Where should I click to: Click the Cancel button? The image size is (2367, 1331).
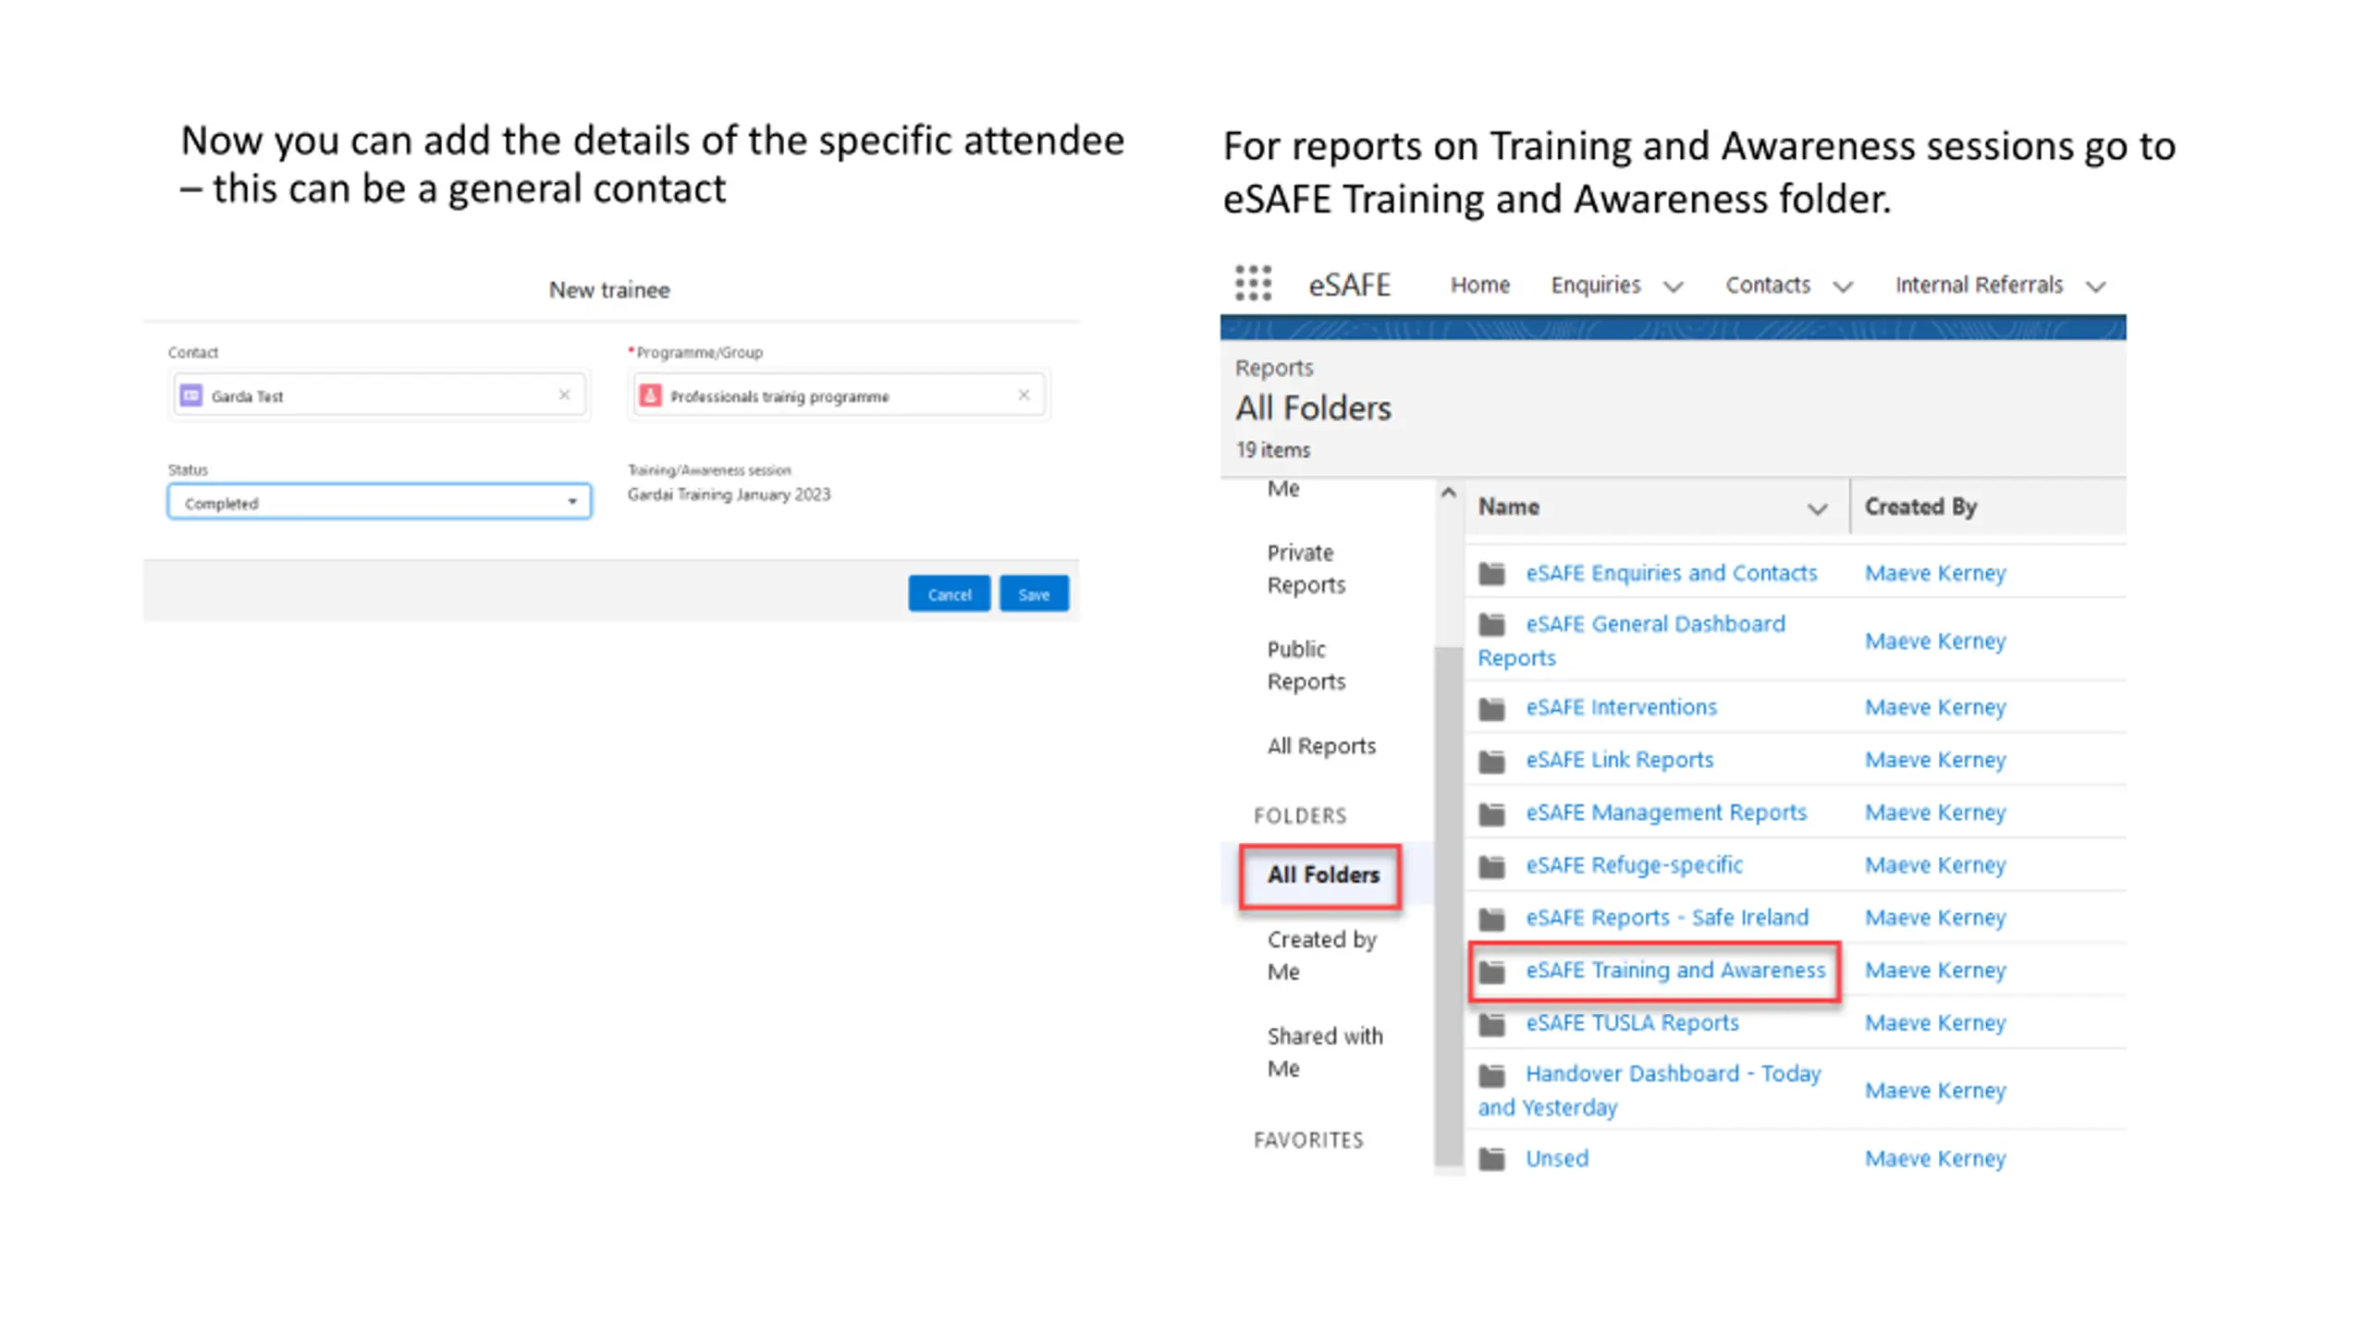click(949, 594)
